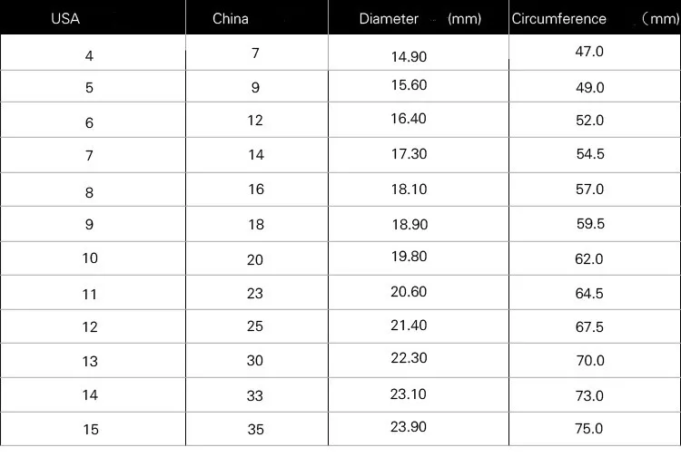Click the USA column header
681x457 pixels.
(65, 18)
